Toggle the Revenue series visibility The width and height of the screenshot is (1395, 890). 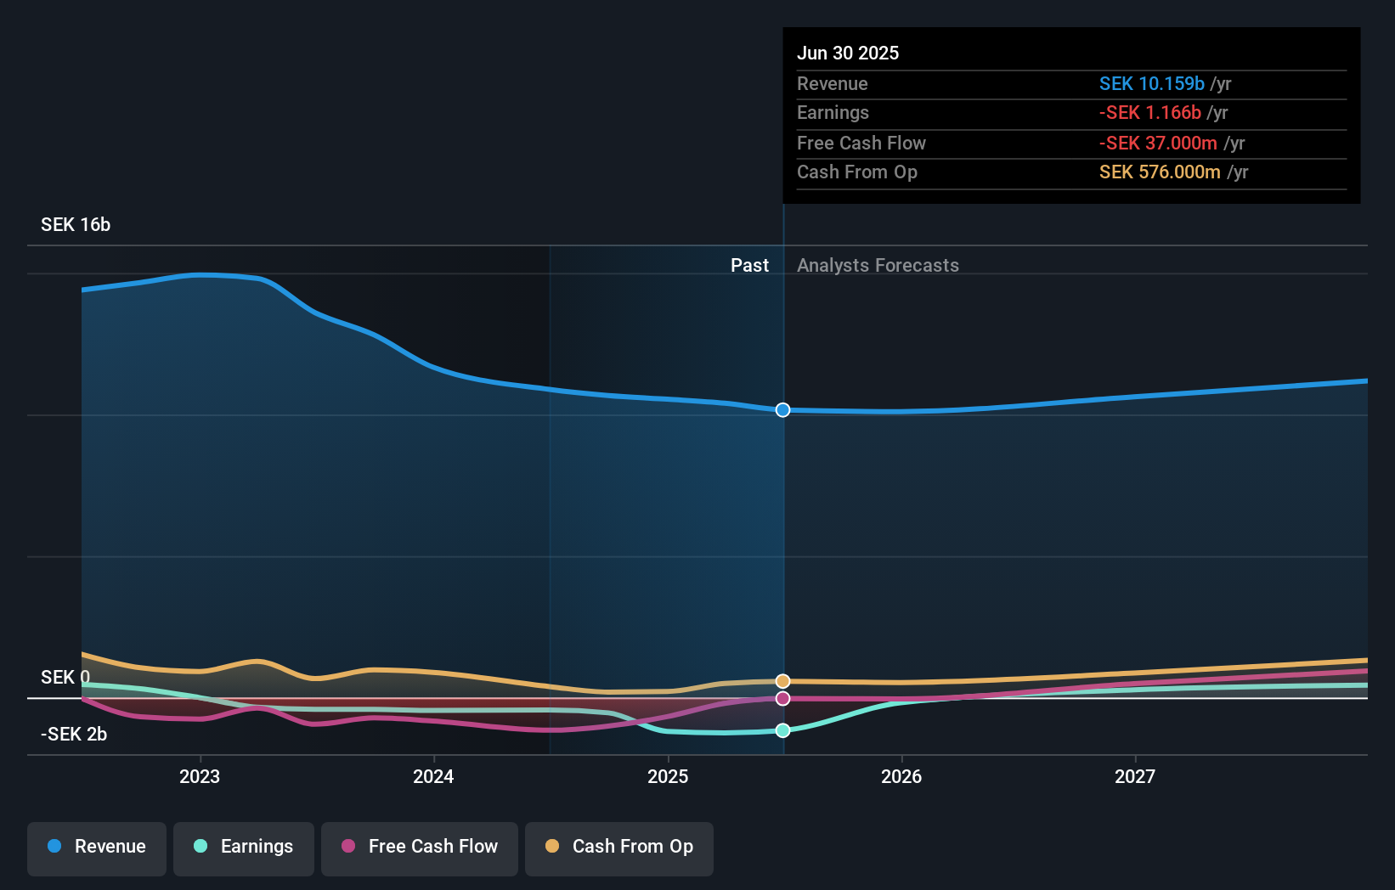pos(96,847)
